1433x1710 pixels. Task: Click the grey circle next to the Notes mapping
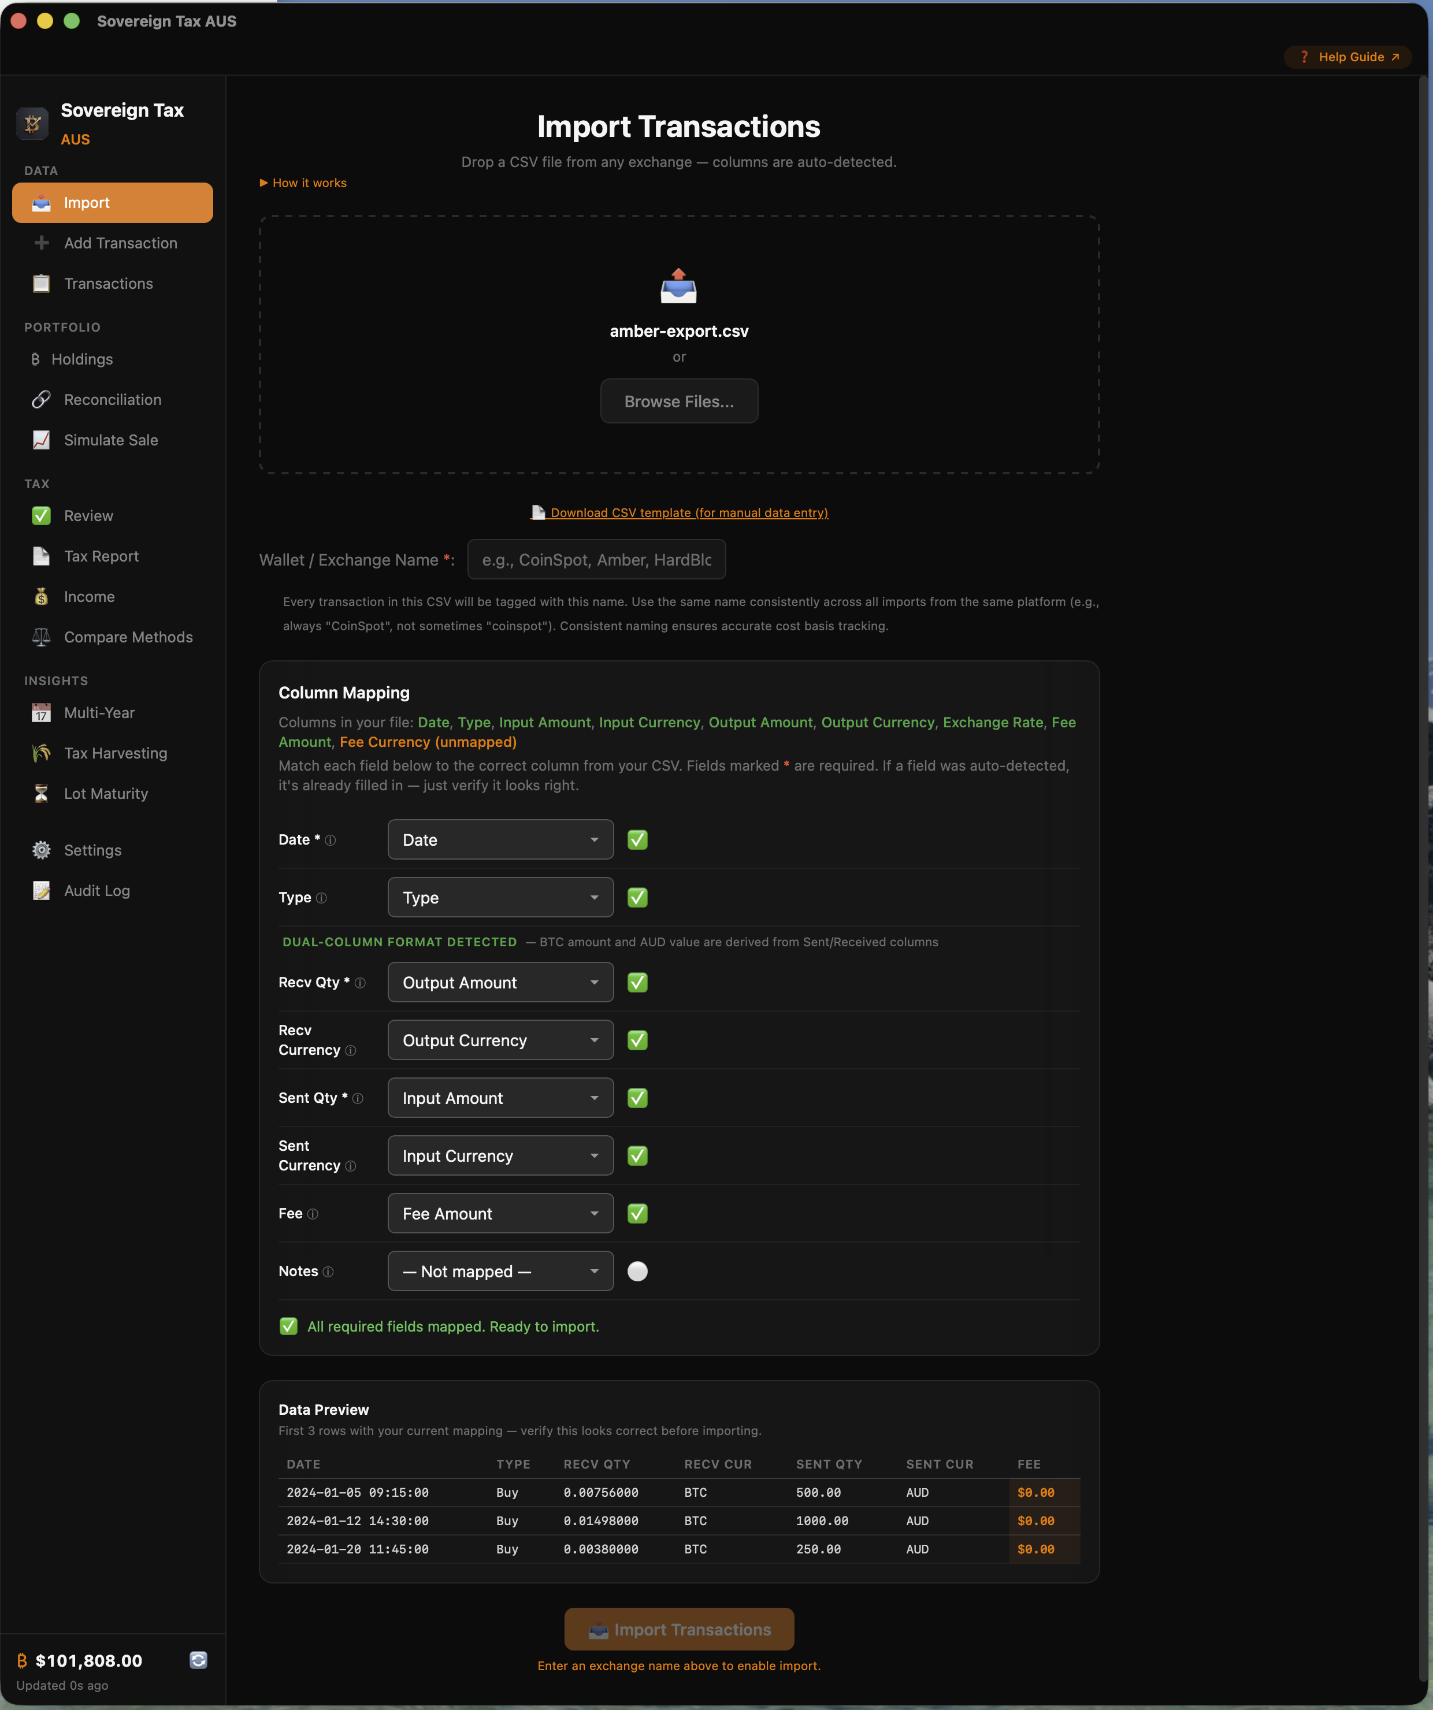click(637, 1271)
